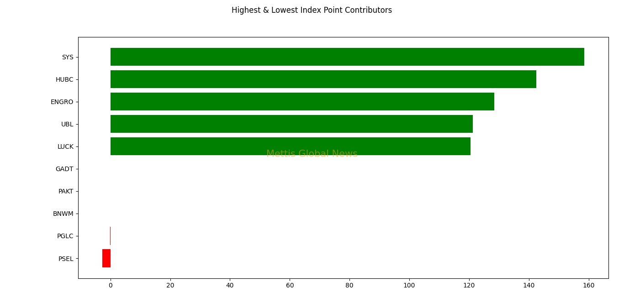Click the x-axis tick label 100
This screenshot has width=624, height=308.
[409, 286]
